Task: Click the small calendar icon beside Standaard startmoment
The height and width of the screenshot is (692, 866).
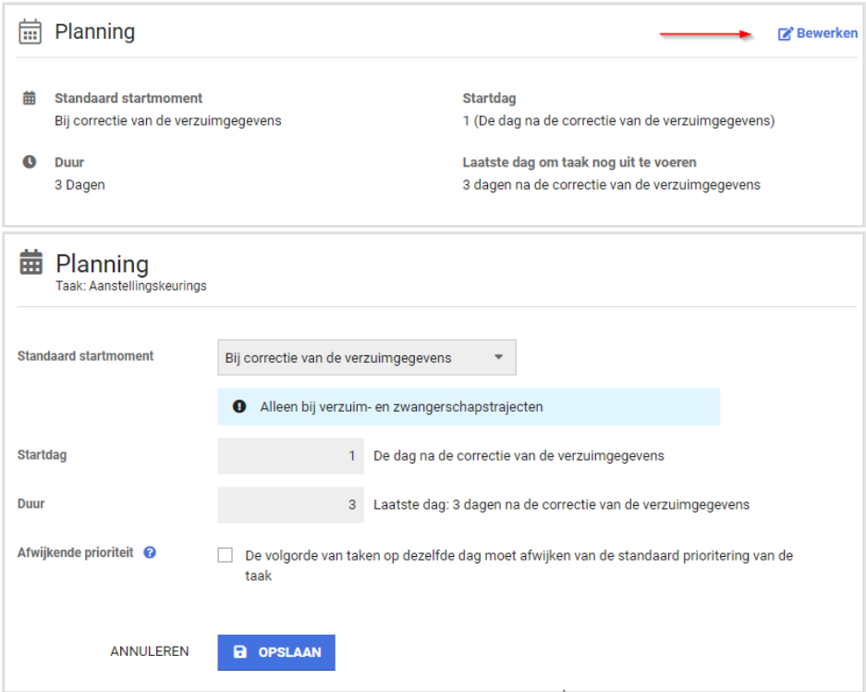Action: pos(30,98)
